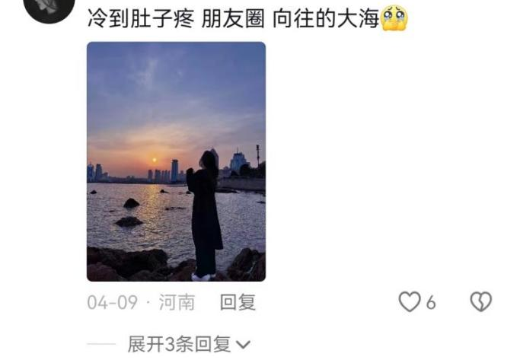Tap the crying emoji after 向往的大海
Viewport: 520px width, 363px height.
(394, 18)
